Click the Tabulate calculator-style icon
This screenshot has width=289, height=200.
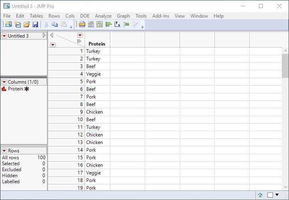[91, 24]
